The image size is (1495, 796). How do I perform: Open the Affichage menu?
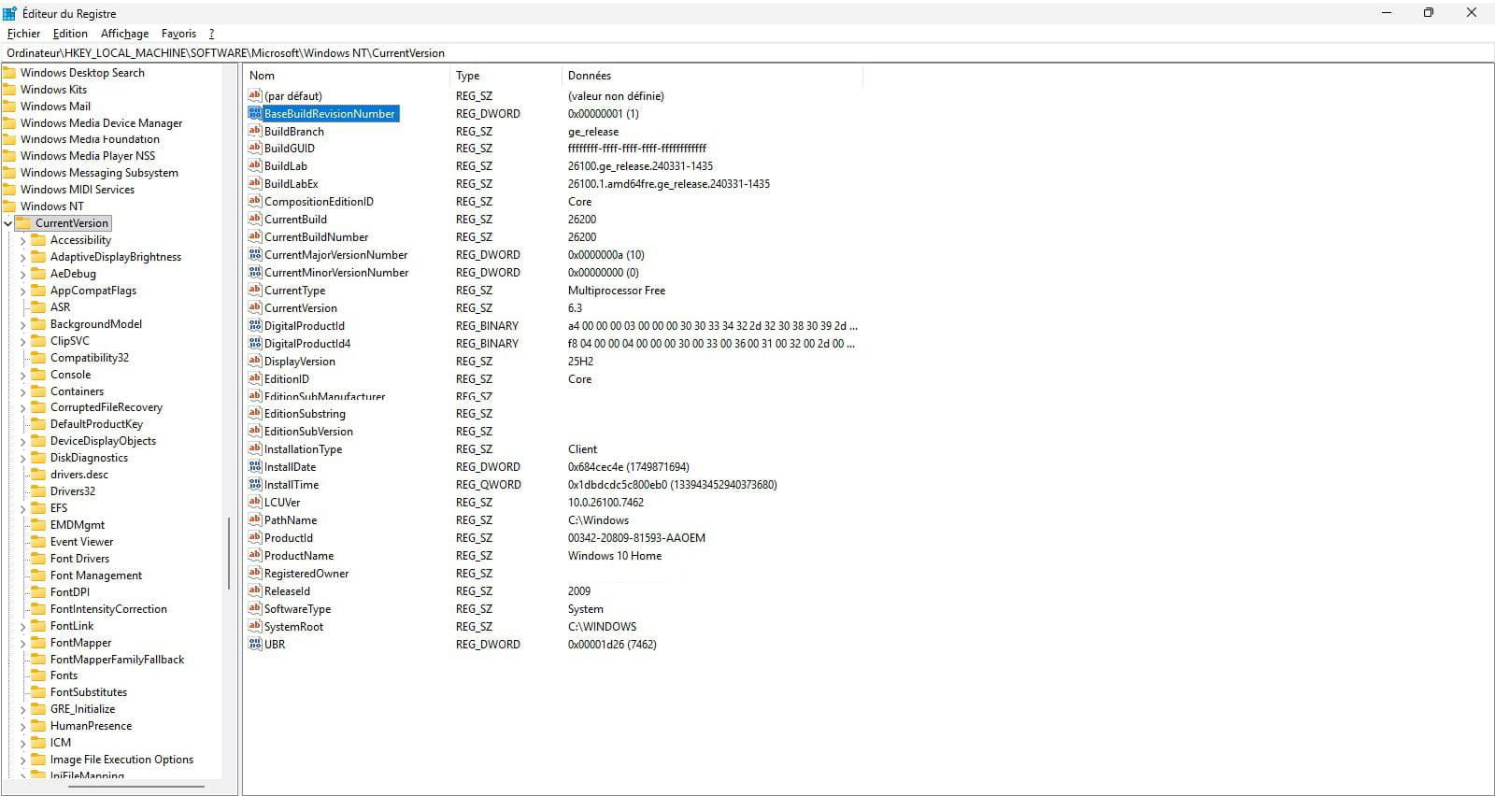coord(124,34)
